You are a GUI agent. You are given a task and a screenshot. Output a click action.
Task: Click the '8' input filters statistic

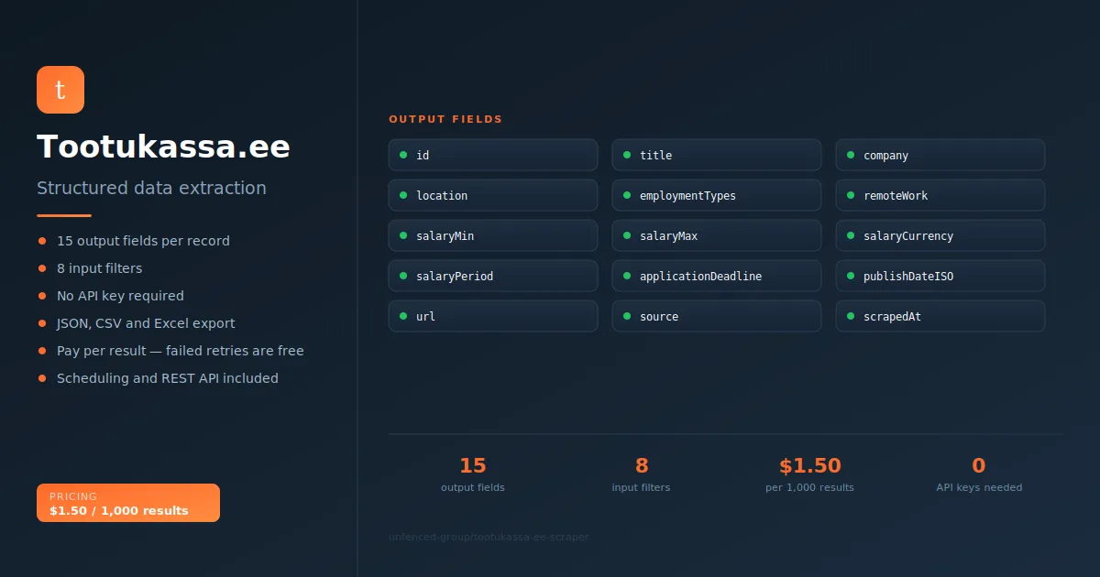pos(642,466)
